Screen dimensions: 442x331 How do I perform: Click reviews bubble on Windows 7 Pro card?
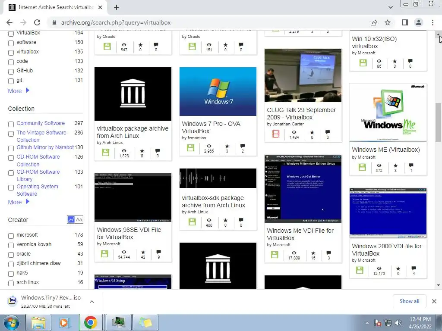click(x=243, y=146)
